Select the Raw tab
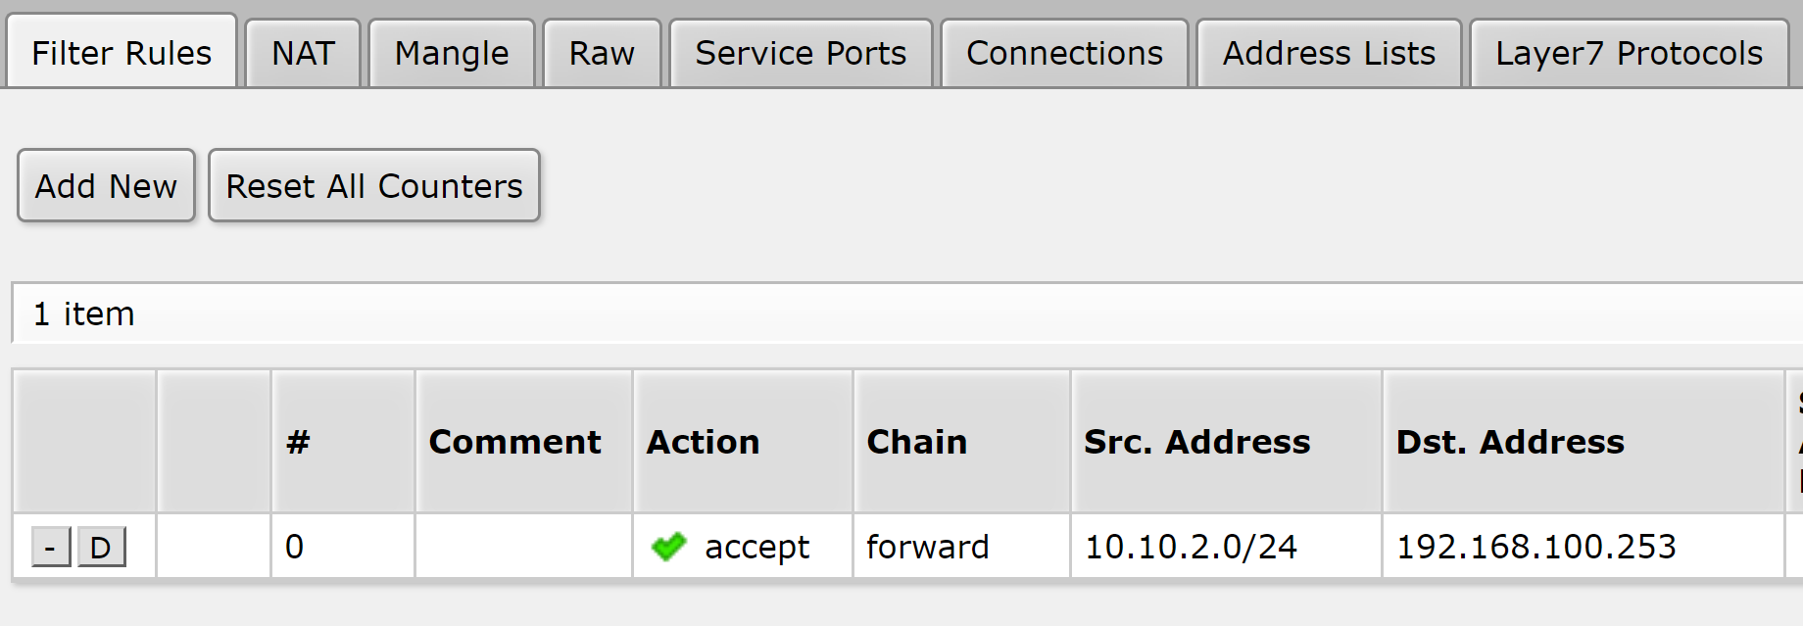1803x626 pixels. pos(602,53)
